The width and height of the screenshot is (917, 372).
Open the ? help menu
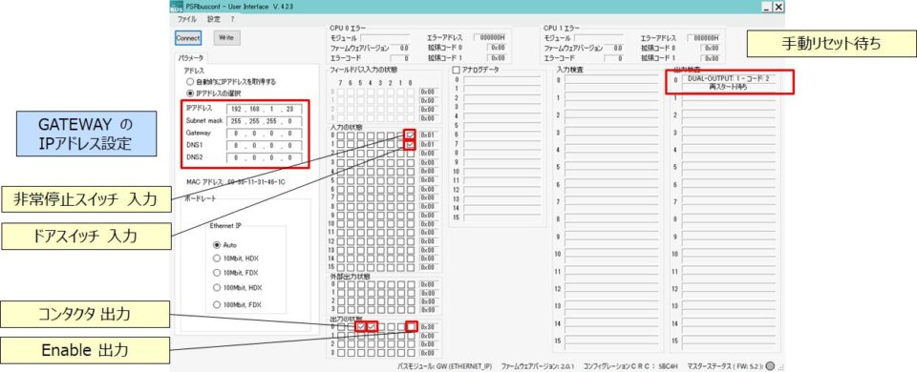(x=232, y=19)
